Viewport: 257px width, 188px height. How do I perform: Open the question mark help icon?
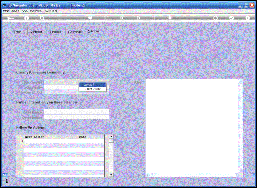click(x=26, y=18)
